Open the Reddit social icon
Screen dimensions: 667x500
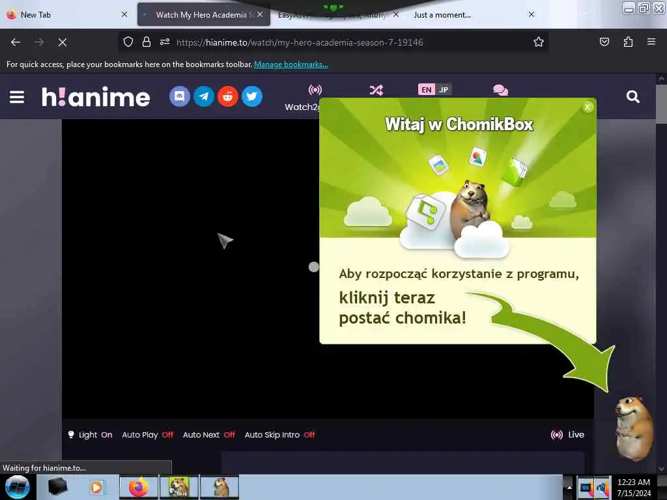pos(228,96)
